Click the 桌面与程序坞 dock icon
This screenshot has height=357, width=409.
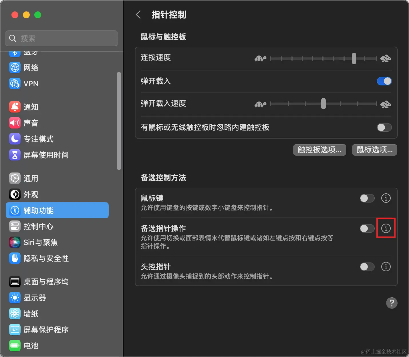click(x=15, y=282)
